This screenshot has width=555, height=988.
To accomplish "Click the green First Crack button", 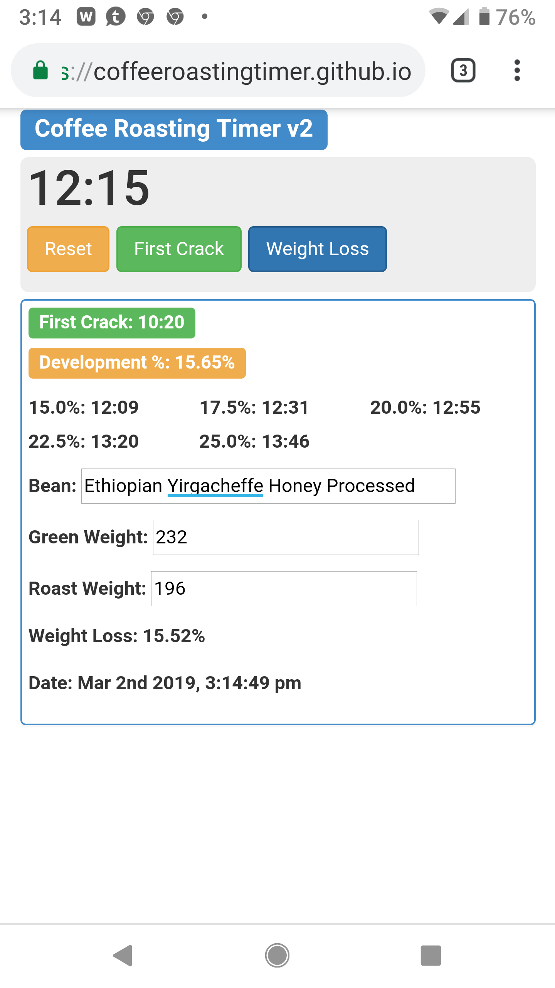I will [179, 249].
